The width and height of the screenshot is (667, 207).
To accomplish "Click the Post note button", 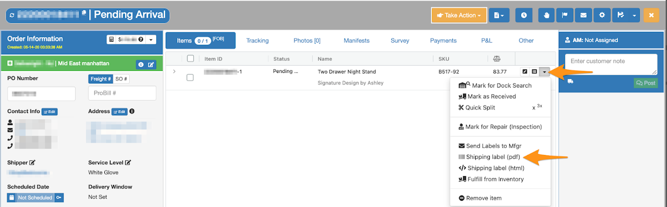I will pyautogui.click(x=646, y=83).
